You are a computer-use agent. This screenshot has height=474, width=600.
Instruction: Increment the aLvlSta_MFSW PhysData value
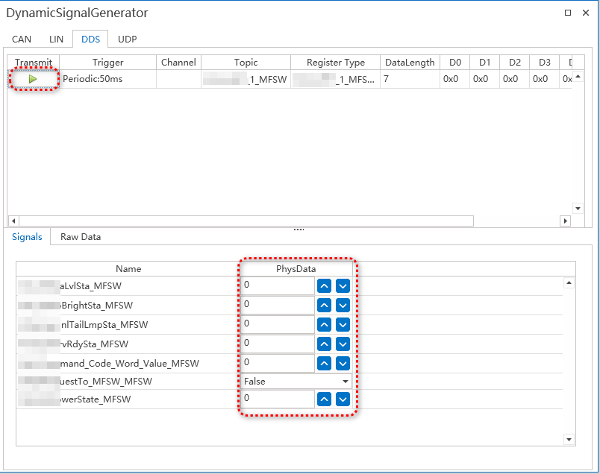pos(326,285)
